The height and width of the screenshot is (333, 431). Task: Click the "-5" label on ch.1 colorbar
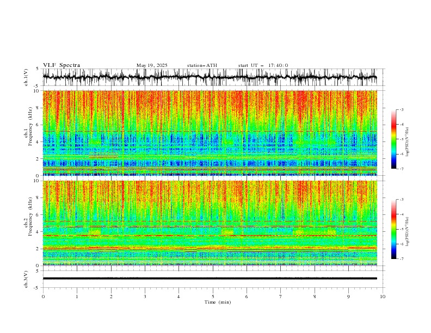401,139
